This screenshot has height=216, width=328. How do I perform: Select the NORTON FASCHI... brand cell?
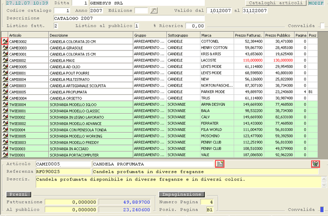[217, 86]
